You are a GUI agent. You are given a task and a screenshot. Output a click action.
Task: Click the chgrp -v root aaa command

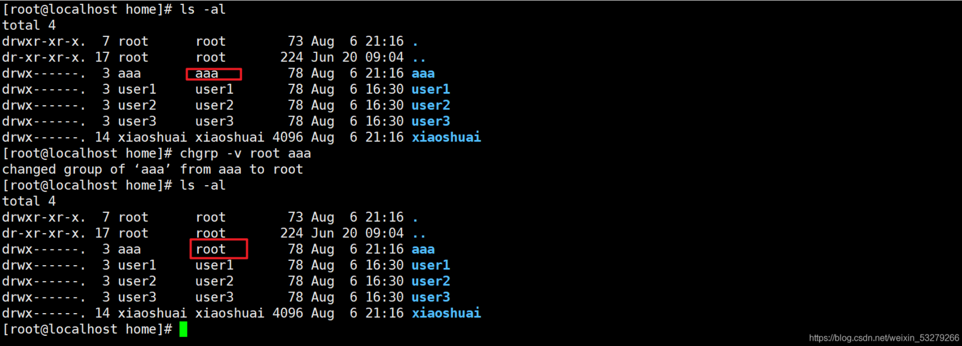(x=245, y=153)
